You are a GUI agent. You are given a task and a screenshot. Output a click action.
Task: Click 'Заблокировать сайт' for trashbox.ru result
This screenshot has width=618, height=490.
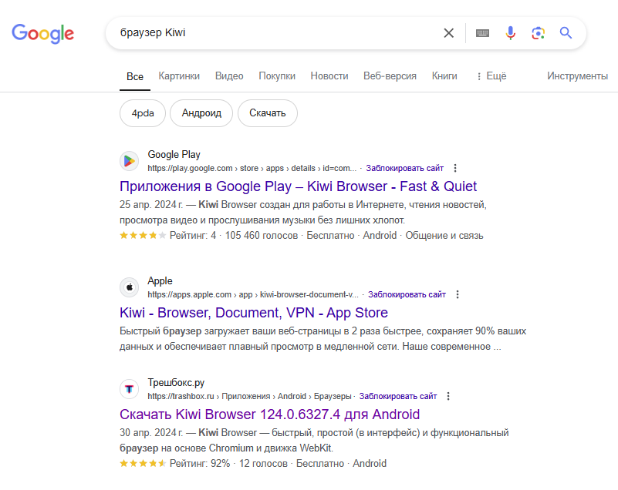pyautogui.click(x=398, y=396)
